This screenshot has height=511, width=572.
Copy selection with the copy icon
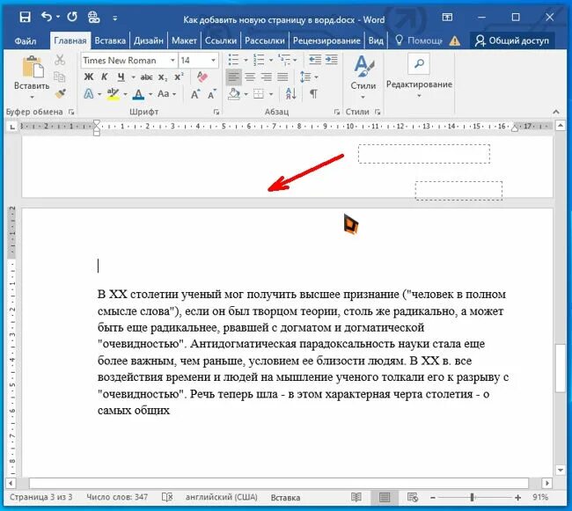click(60, 77)
